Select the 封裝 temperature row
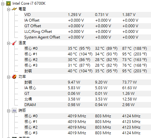The height and width of the screenshot is (138, 151). point(87,71)
